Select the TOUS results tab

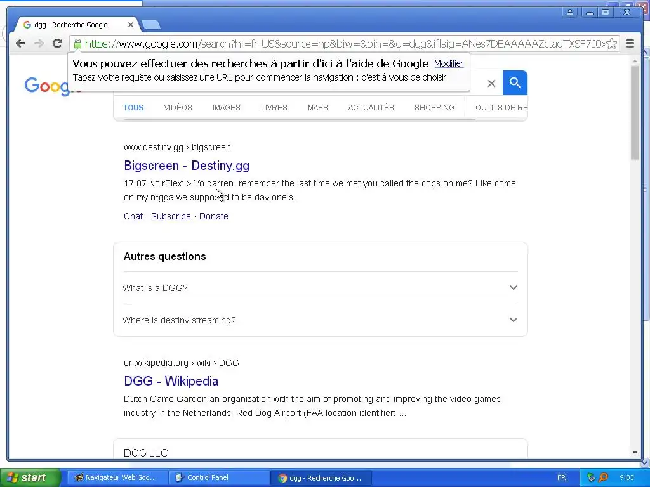pyautogui.click(x=133, y=108)
